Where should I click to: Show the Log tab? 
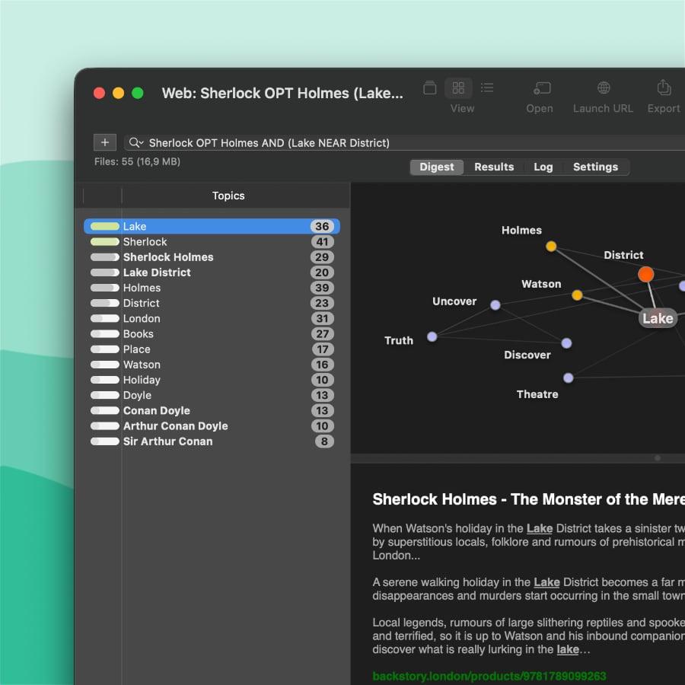pyautogui.click(x=543, y=167)
